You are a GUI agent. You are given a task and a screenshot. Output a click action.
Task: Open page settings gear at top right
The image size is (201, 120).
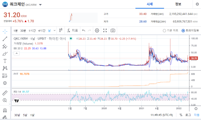(197, 4)
